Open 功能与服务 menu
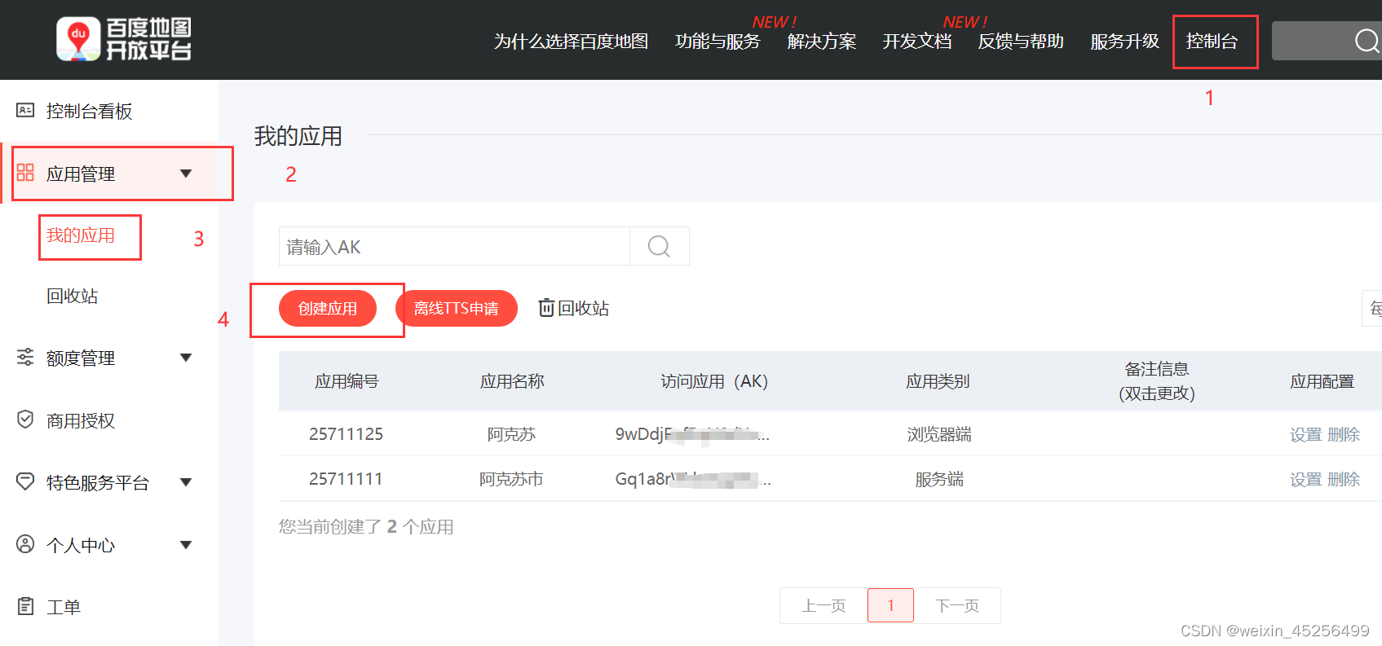 click(x=717, y=42)
